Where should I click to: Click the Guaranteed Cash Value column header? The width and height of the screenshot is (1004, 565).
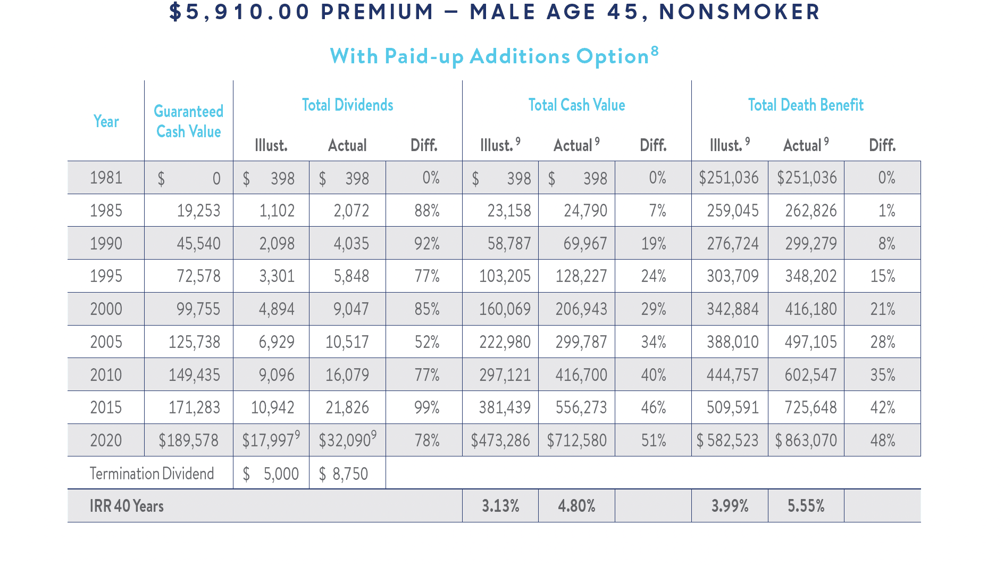pos(188,121)
